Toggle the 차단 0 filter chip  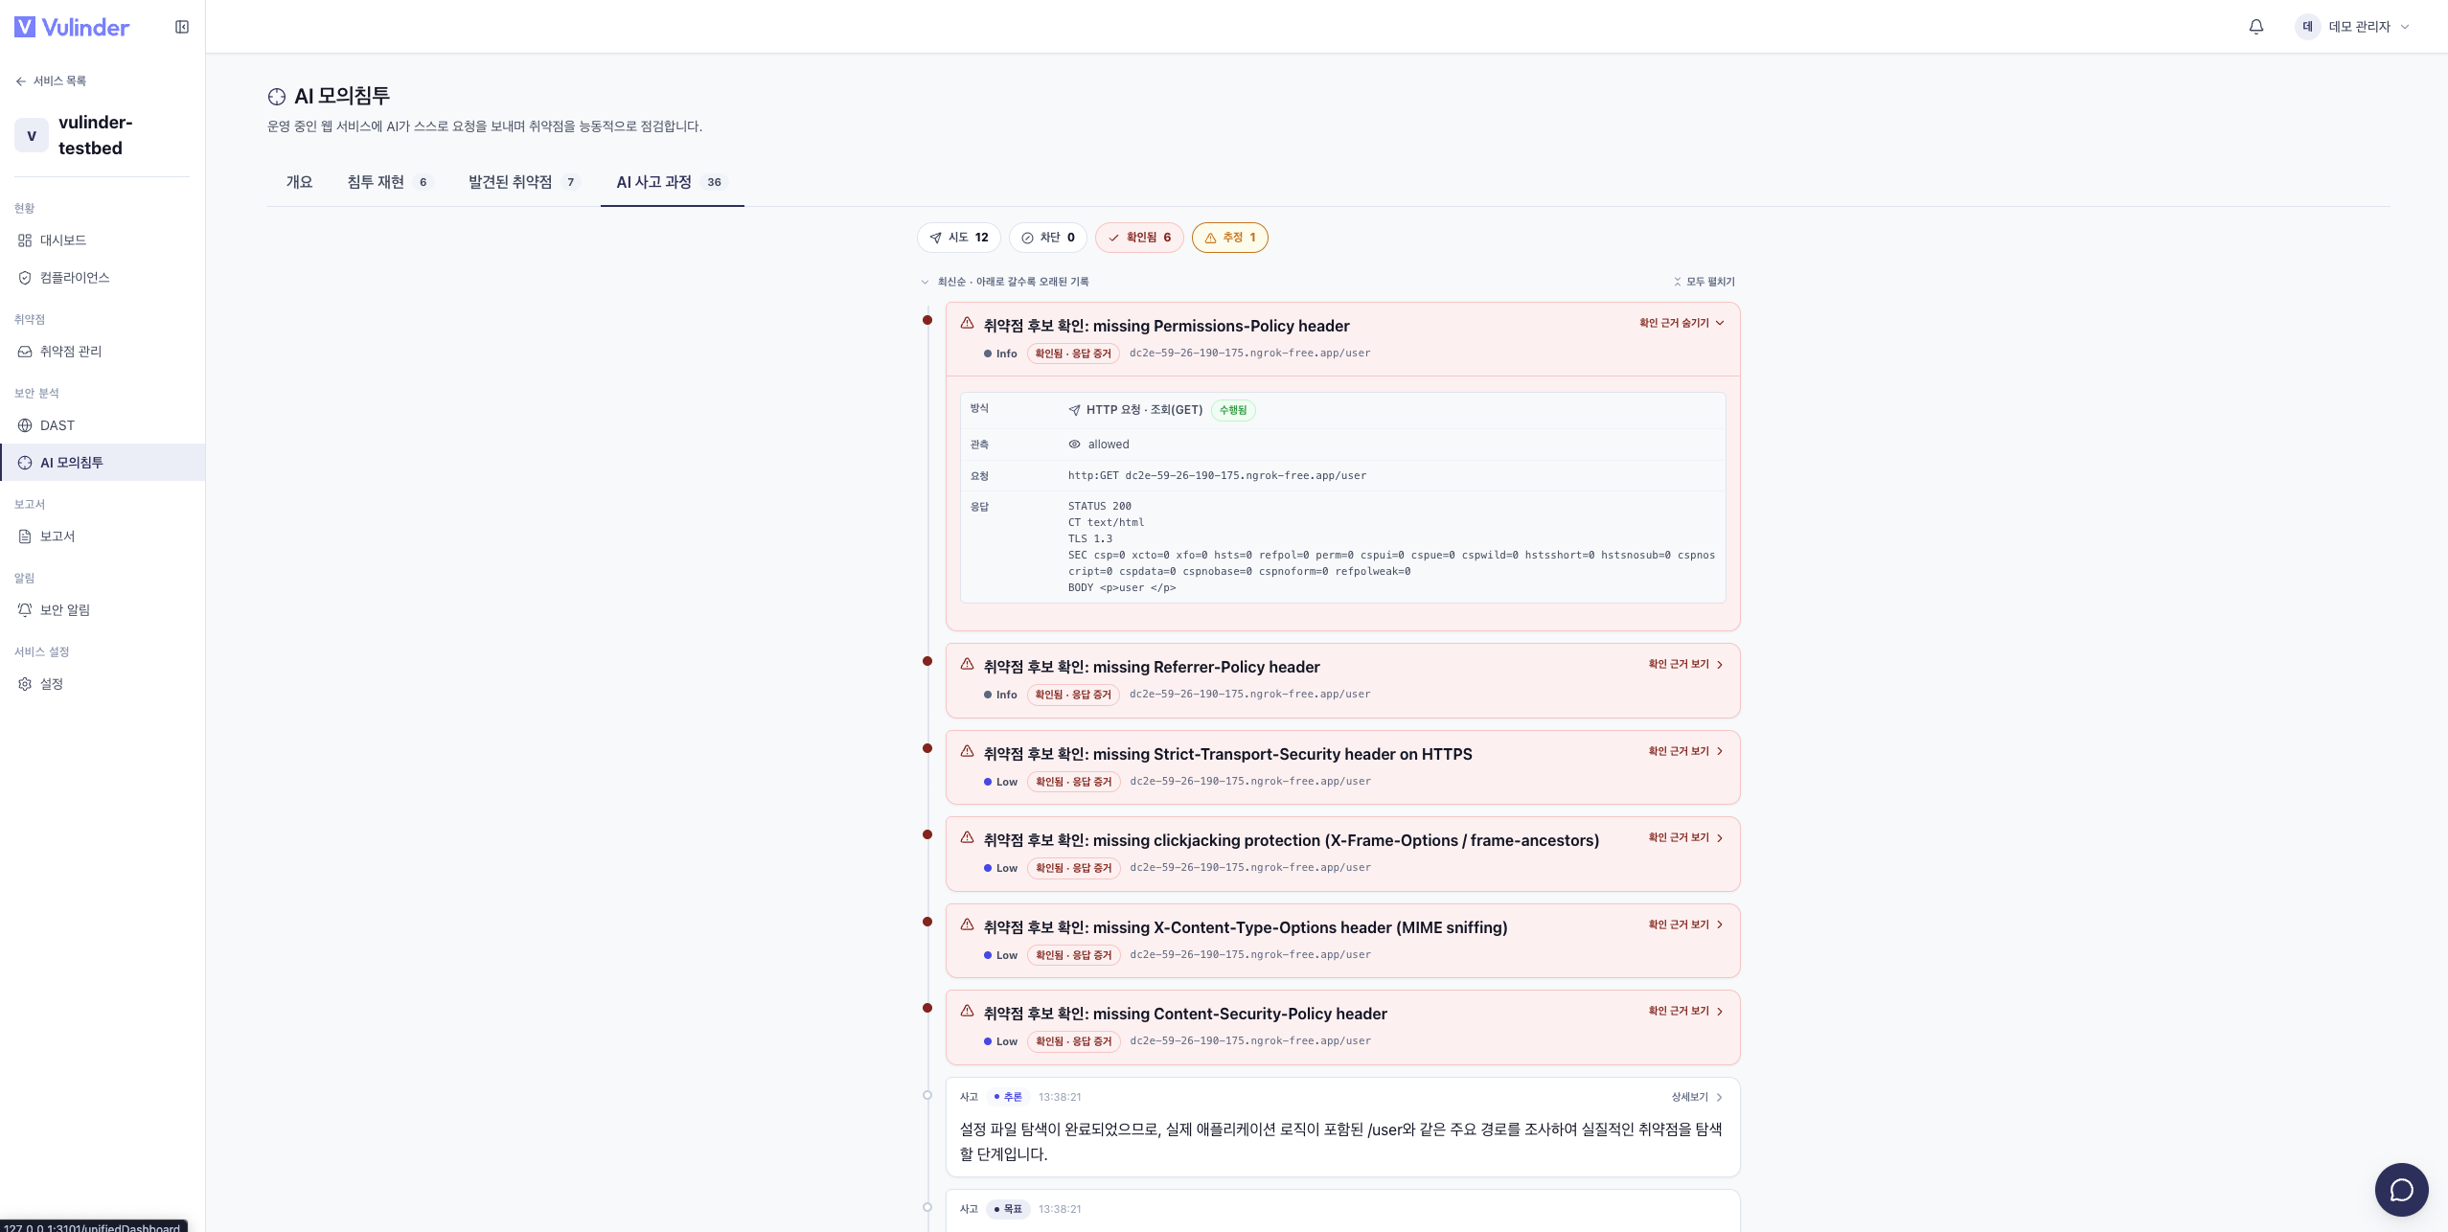[x=1048, y=238]
